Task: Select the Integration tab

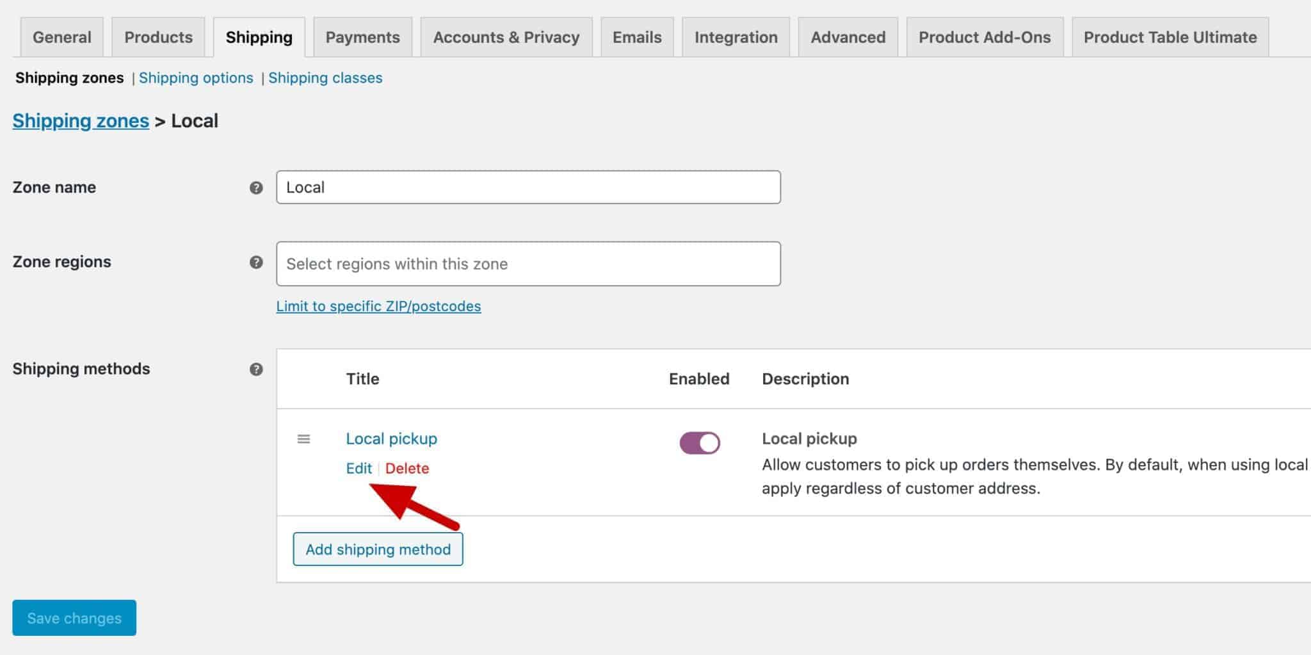Action: [736, 37]
